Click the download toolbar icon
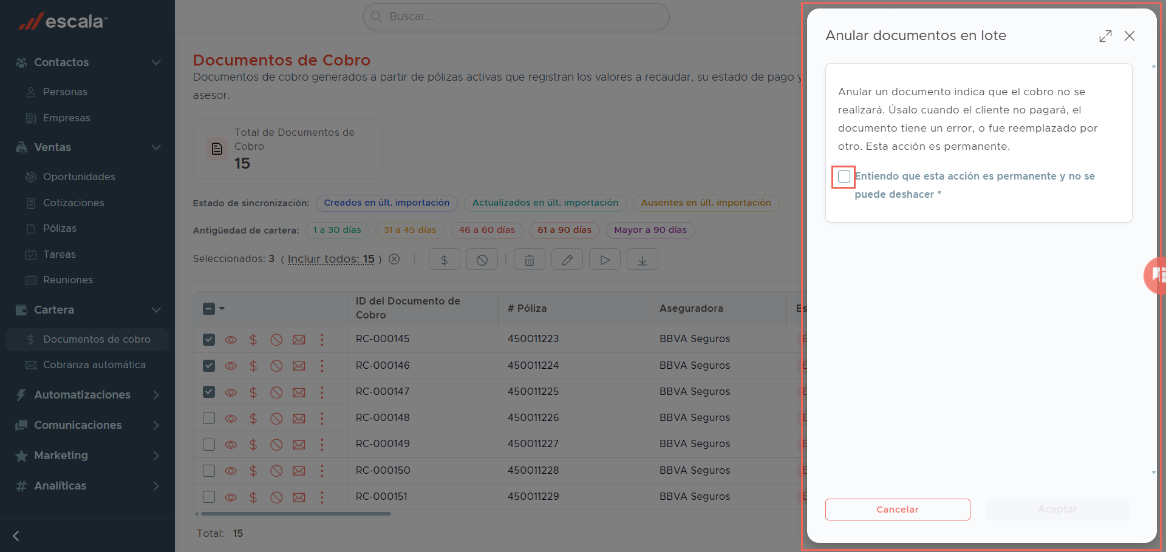 [643, 260]
